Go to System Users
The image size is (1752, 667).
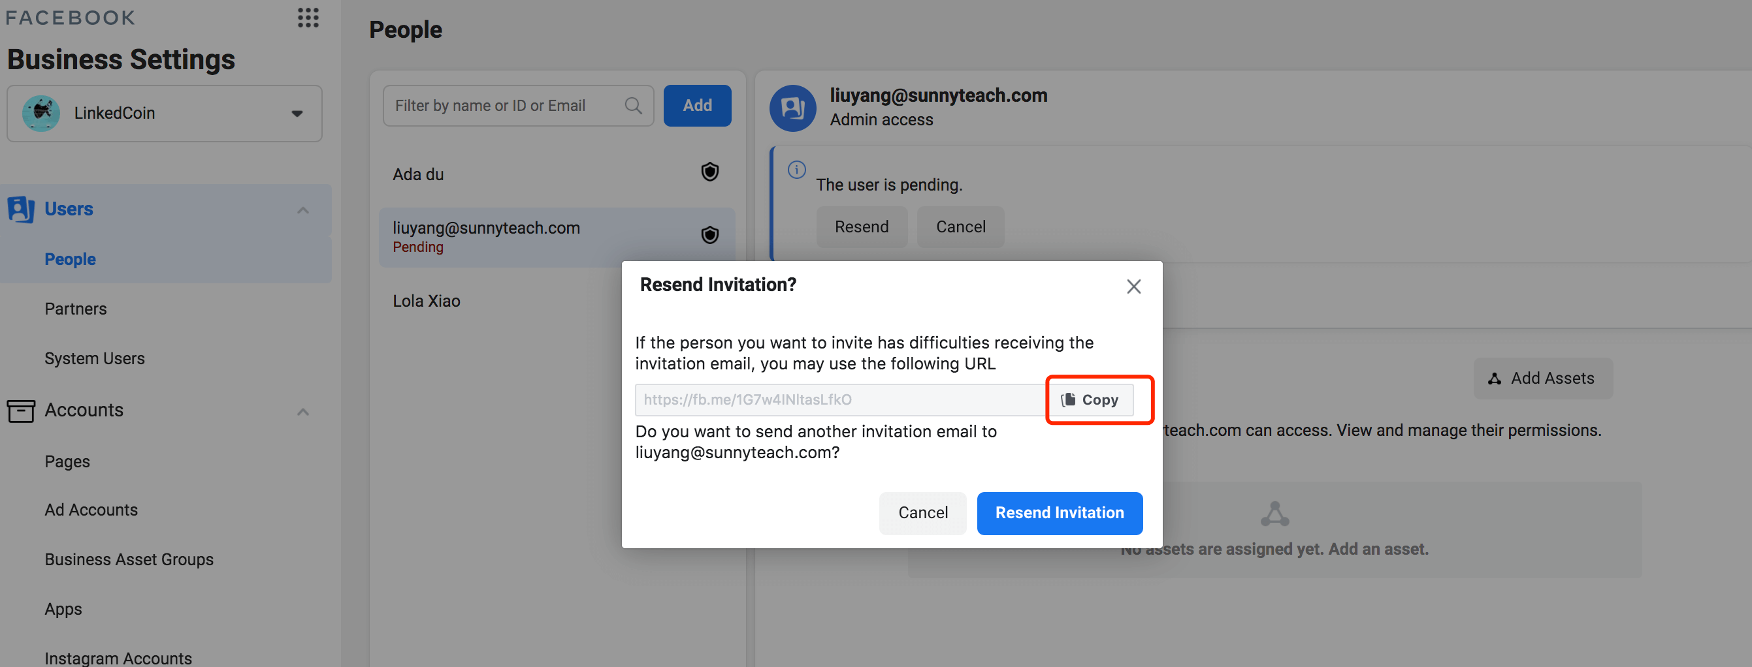(x=95, y=359)
